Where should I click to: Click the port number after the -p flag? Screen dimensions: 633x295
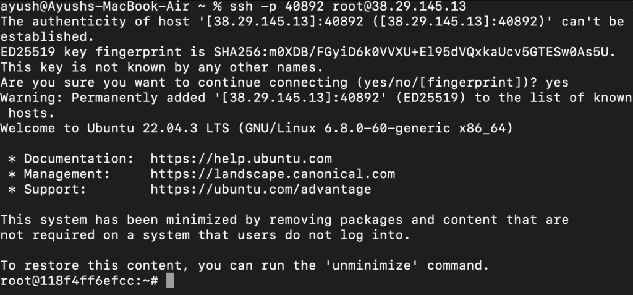coord(304,7)
